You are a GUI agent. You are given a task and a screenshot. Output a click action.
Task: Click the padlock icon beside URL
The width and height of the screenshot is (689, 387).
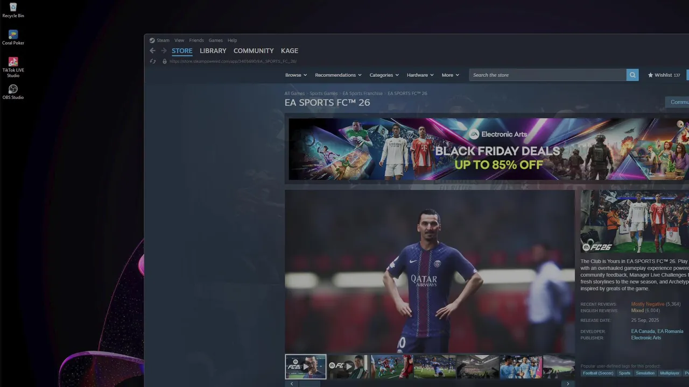pos(165,61)
